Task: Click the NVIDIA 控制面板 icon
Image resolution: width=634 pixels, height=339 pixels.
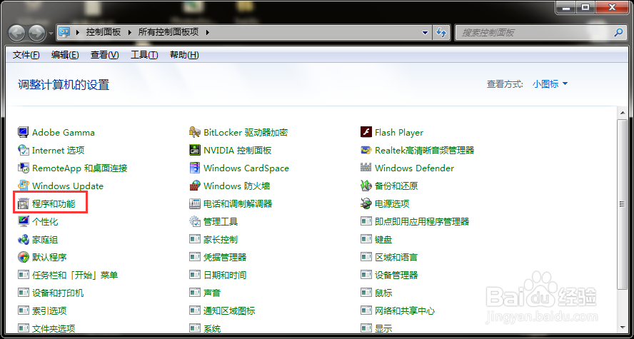Action: (x=195, y=150)
